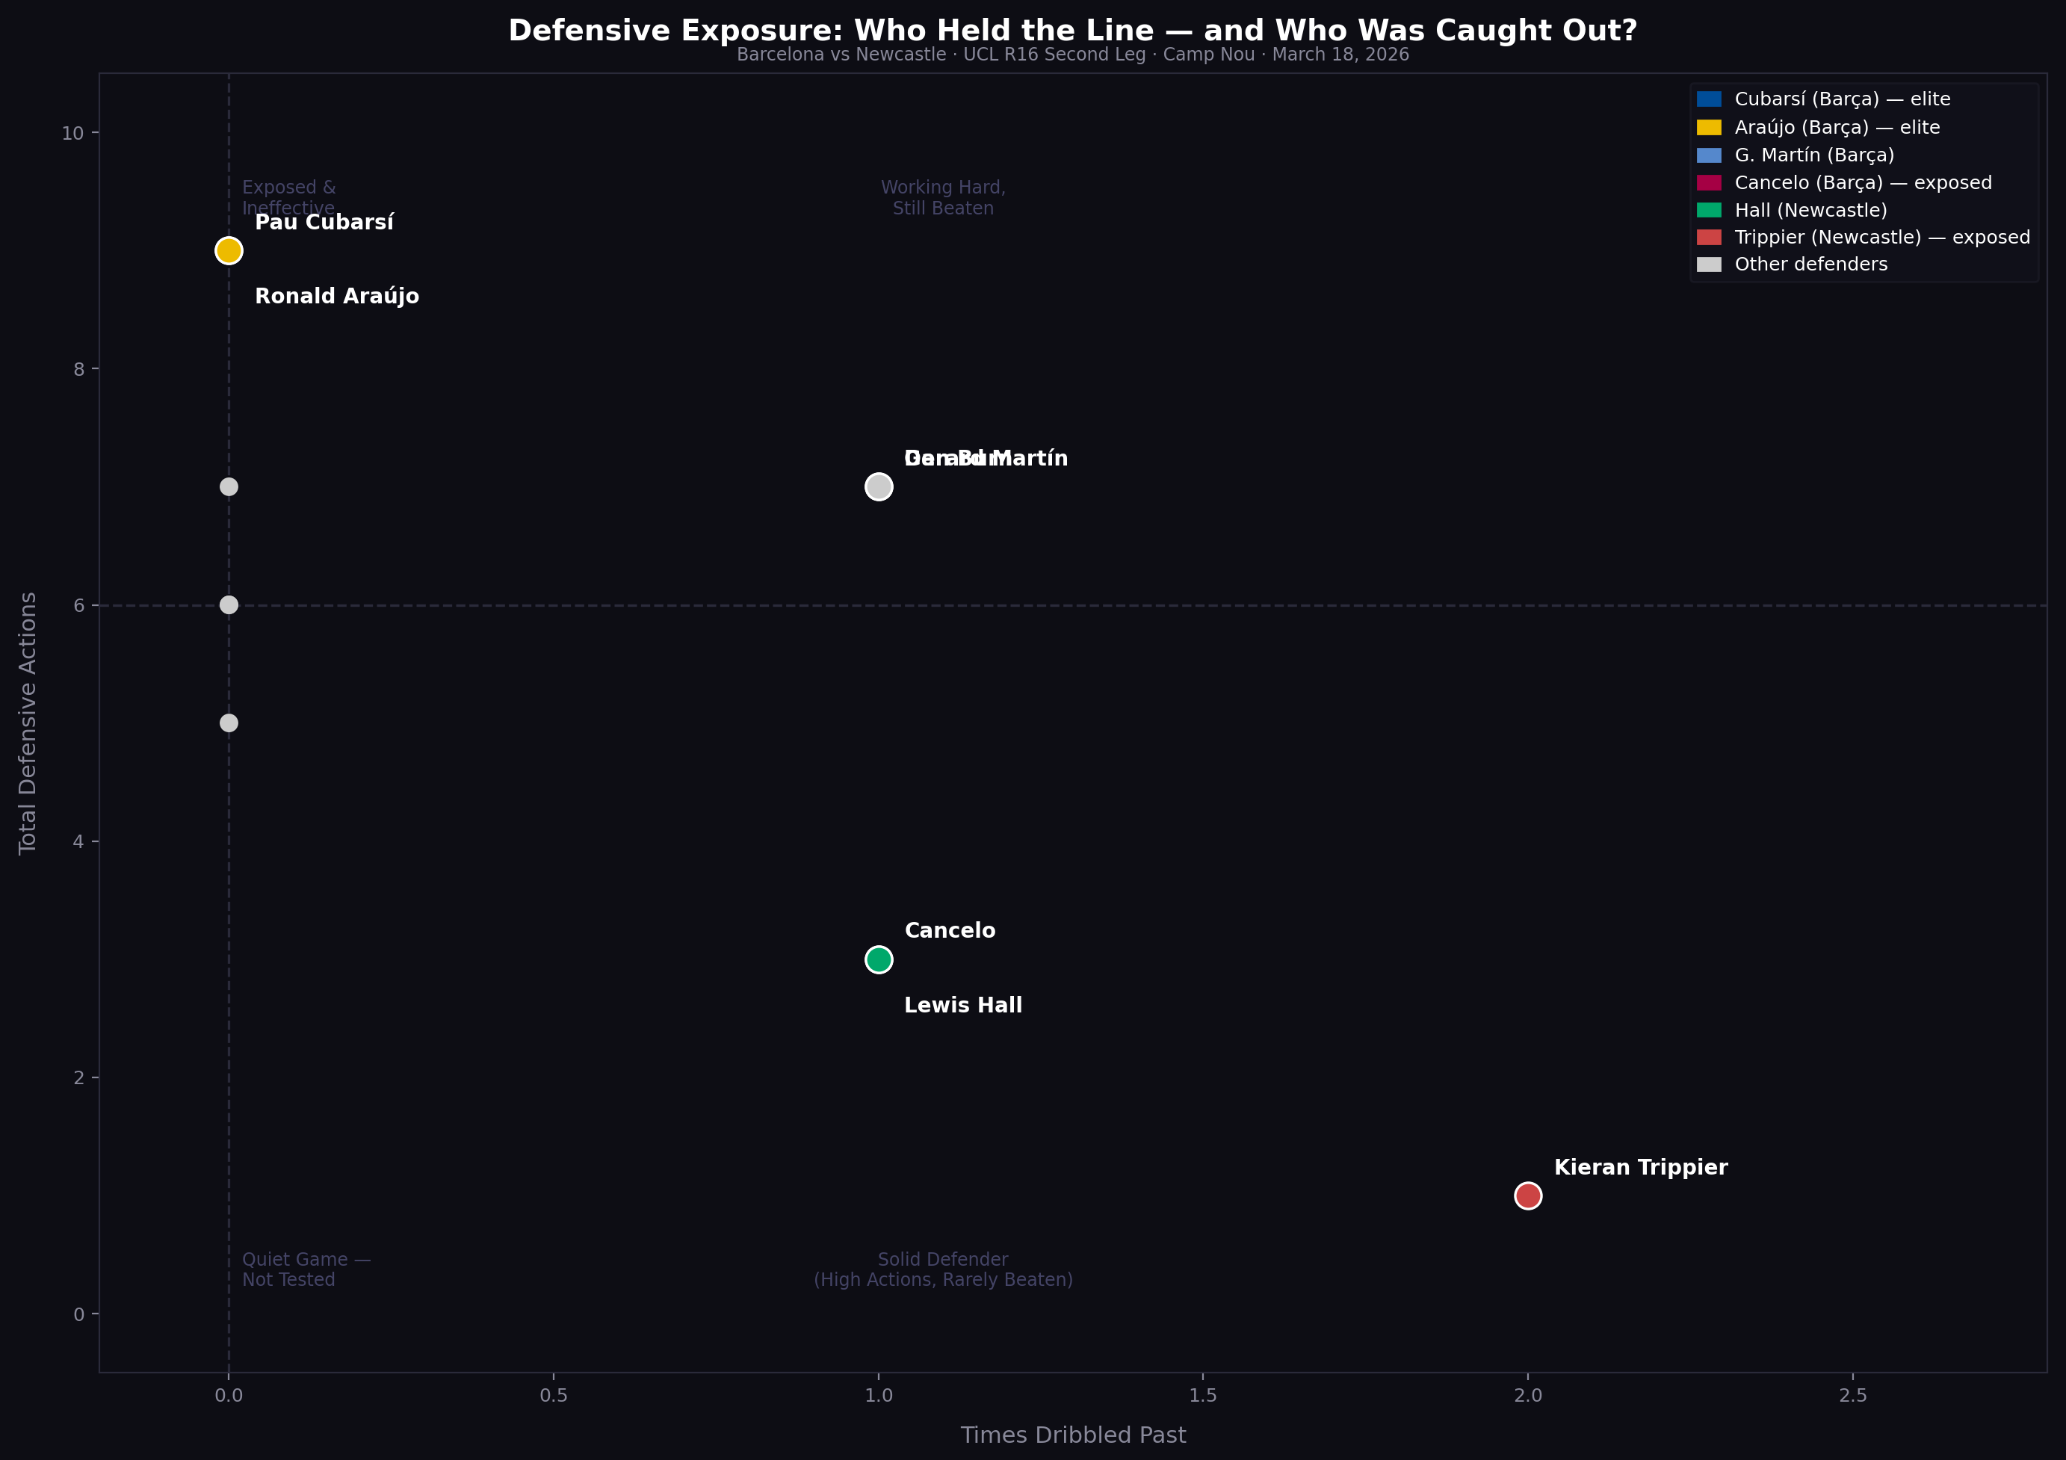The image size is (2066, 1460).
Task: Click the Kieran Trippier red data point
Action: pyautogui.click(x=1528, y=1195)
